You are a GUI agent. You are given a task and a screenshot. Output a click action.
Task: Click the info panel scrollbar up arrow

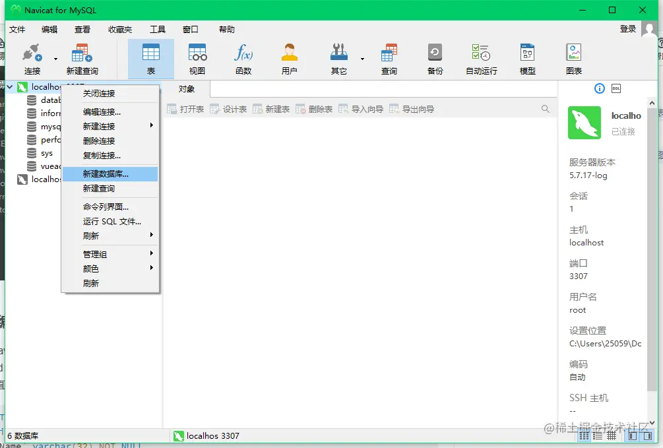click(652, 103)
